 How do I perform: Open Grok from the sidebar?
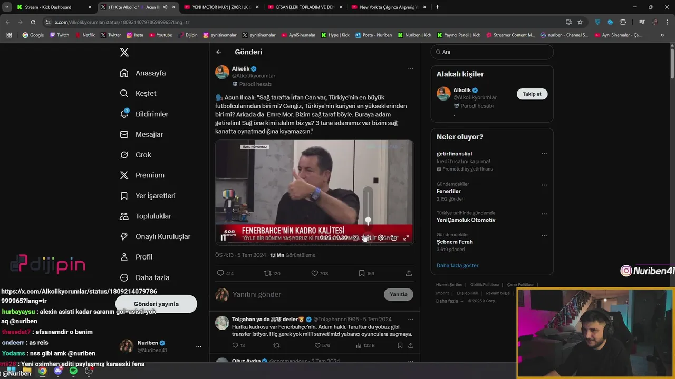point(136,155)
